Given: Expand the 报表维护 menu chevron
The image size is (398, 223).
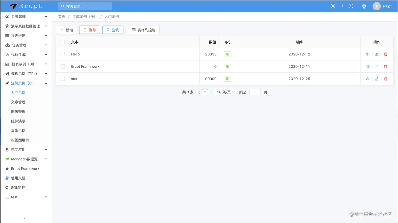Looking at the screenshot, I should 46,36.
